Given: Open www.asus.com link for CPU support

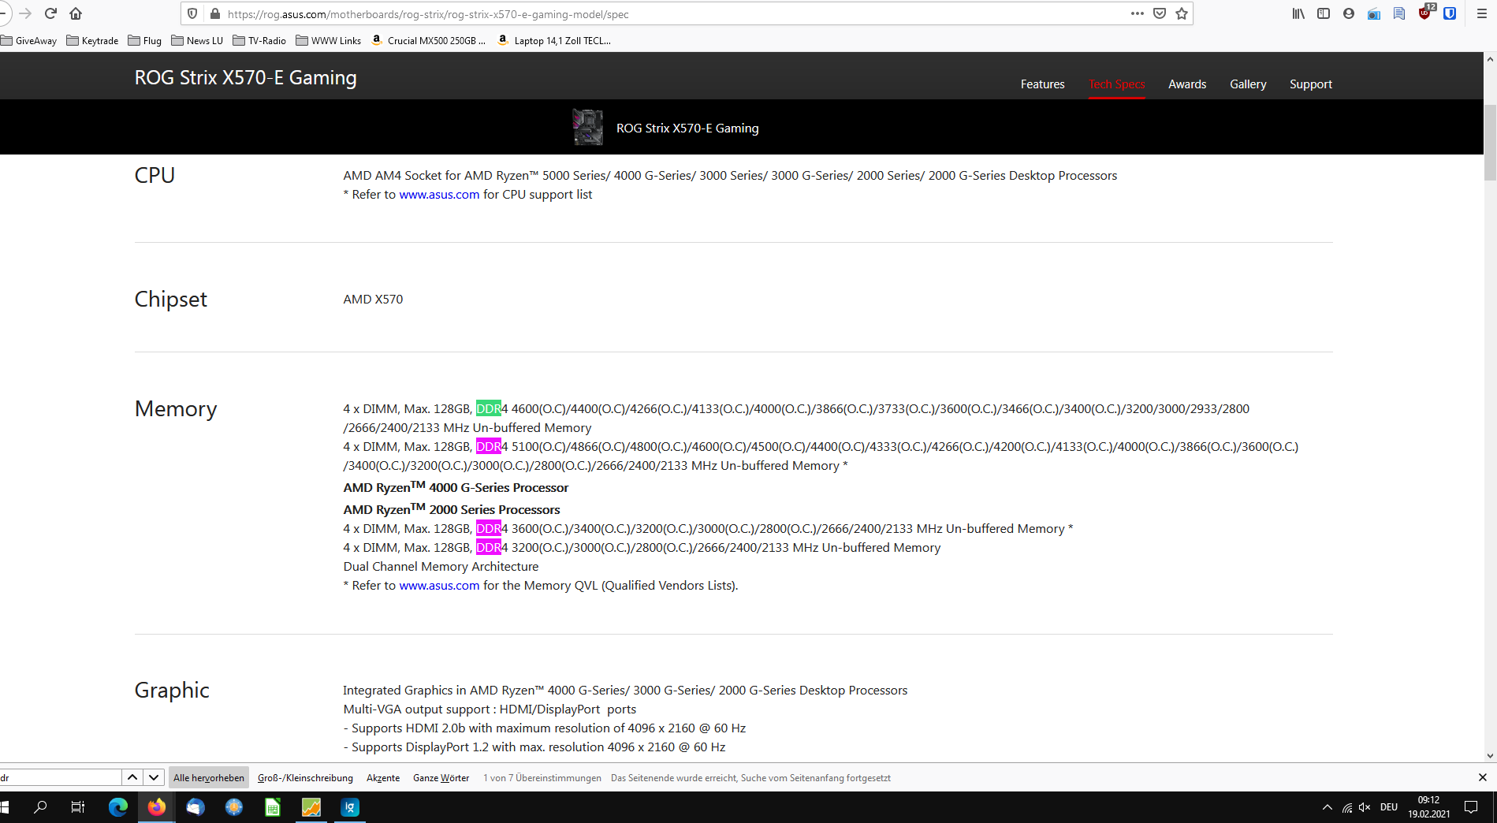Looking at the screenshot, I should (x=439, y=195).
